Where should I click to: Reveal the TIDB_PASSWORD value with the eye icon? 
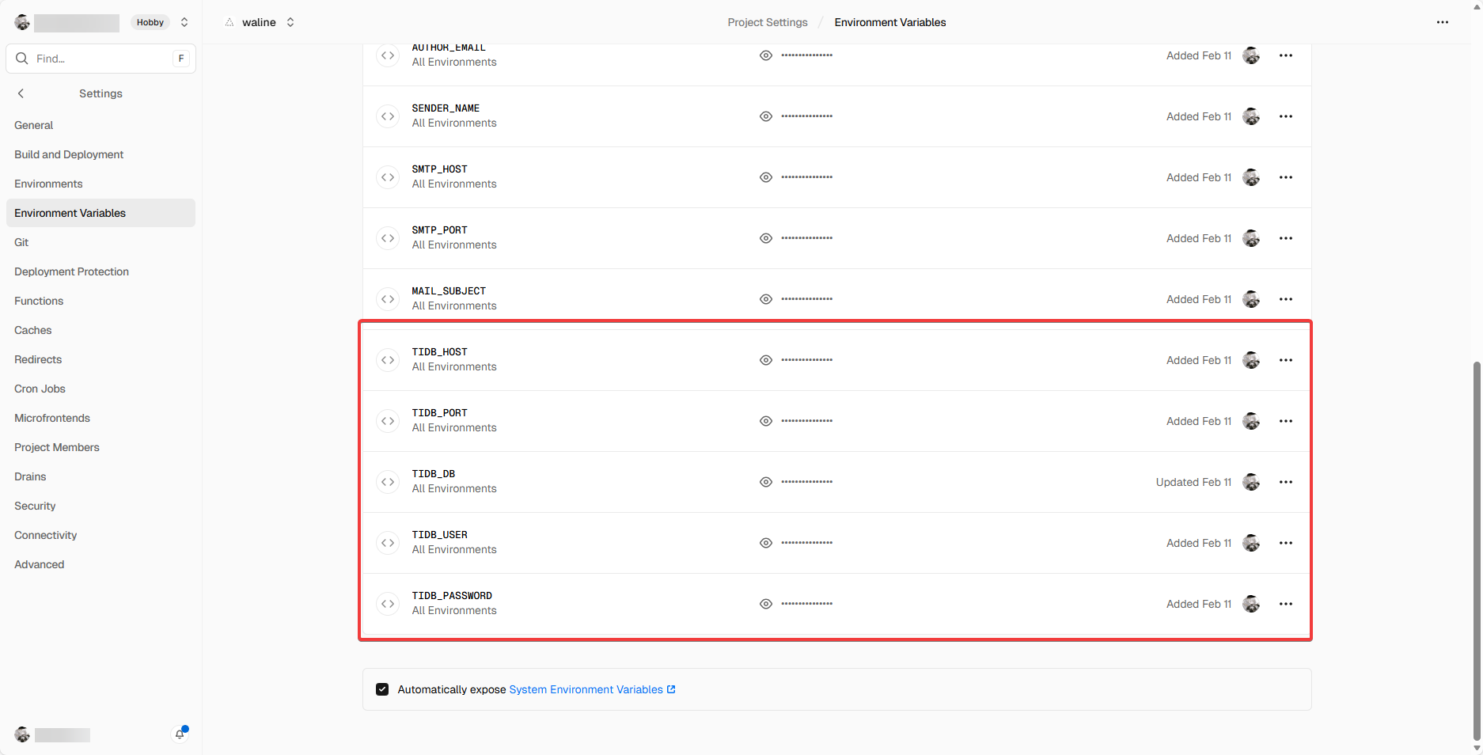click(x=765, y=604)
